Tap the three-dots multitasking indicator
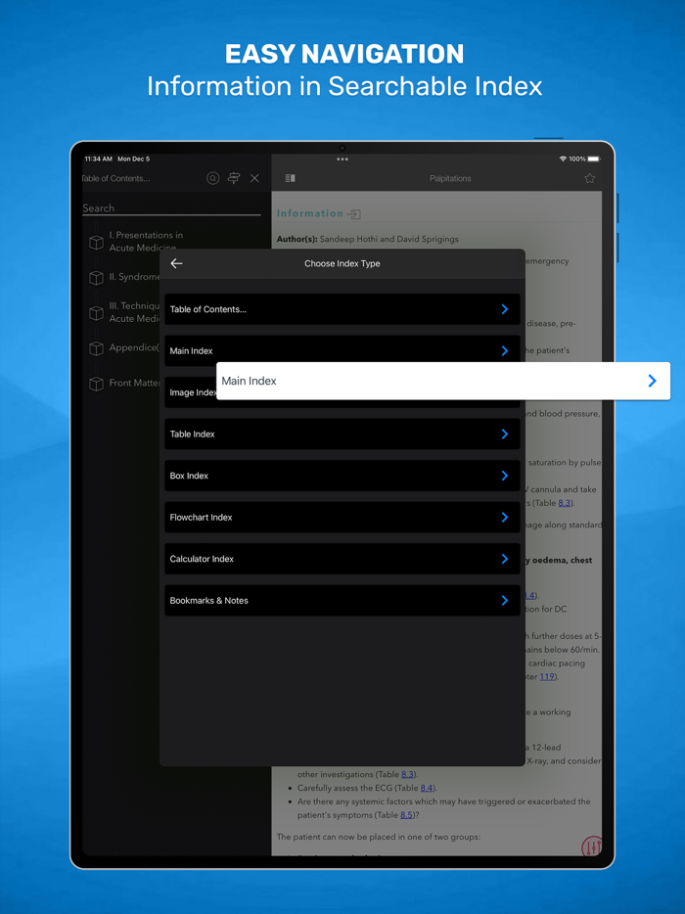The height and width of the screenshot is (914, 685). pyautogui.click(x=342, y=160)
